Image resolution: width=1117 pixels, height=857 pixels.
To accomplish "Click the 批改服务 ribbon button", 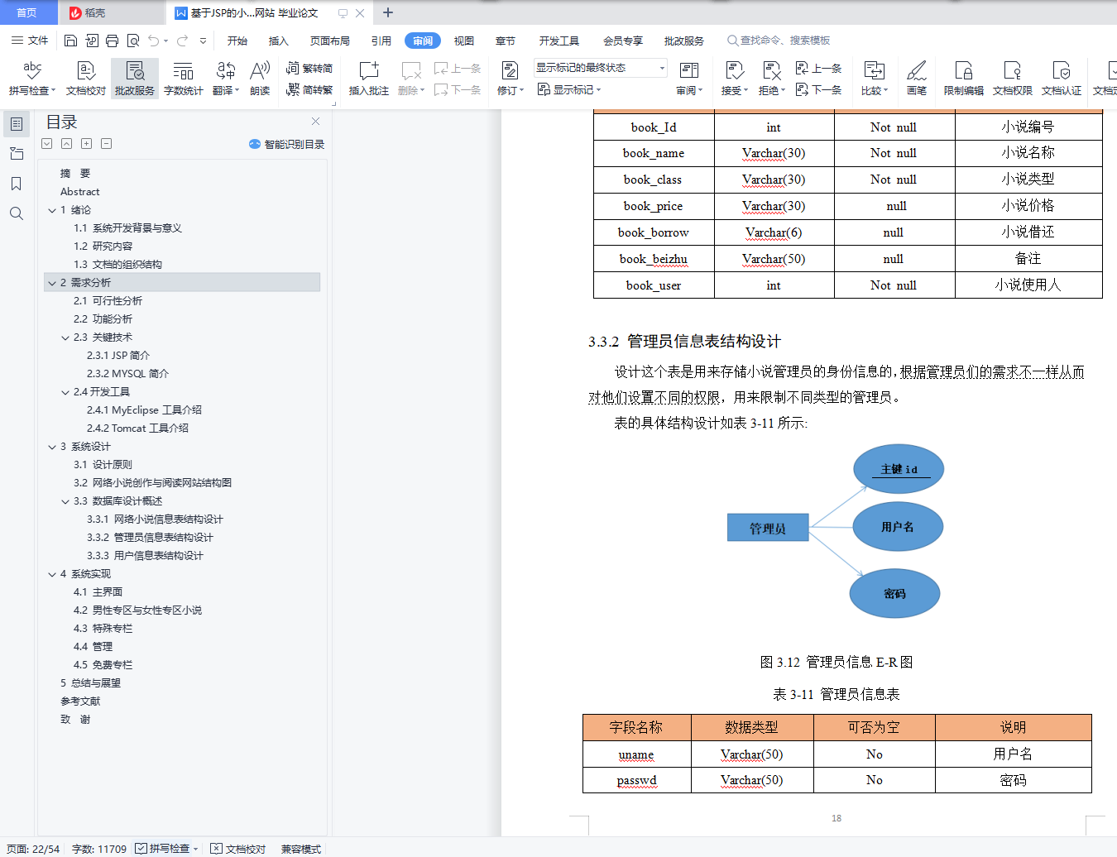I will click(x=135, y=79).
